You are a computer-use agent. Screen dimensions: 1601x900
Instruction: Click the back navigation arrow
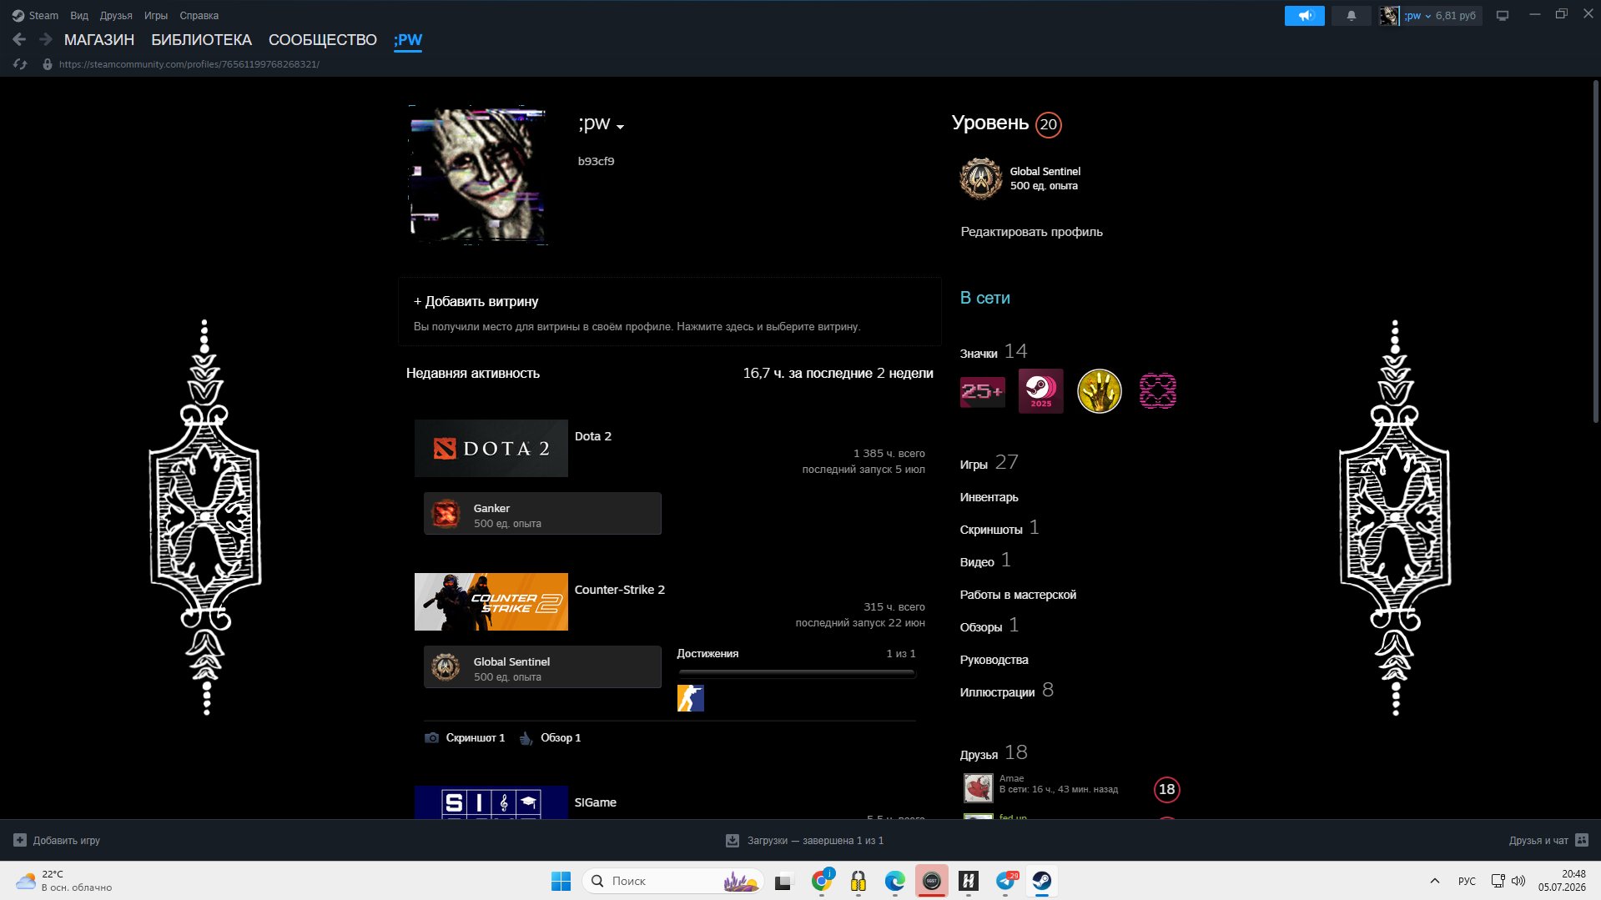click(19, 39)
